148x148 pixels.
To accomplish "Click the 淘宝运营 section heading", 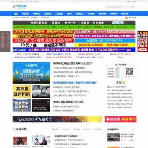I will (x=21, y=129).
